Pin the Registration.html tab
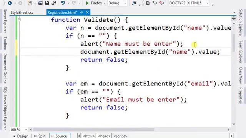This screenshot has height=138, width=246. tap(81, 12)
